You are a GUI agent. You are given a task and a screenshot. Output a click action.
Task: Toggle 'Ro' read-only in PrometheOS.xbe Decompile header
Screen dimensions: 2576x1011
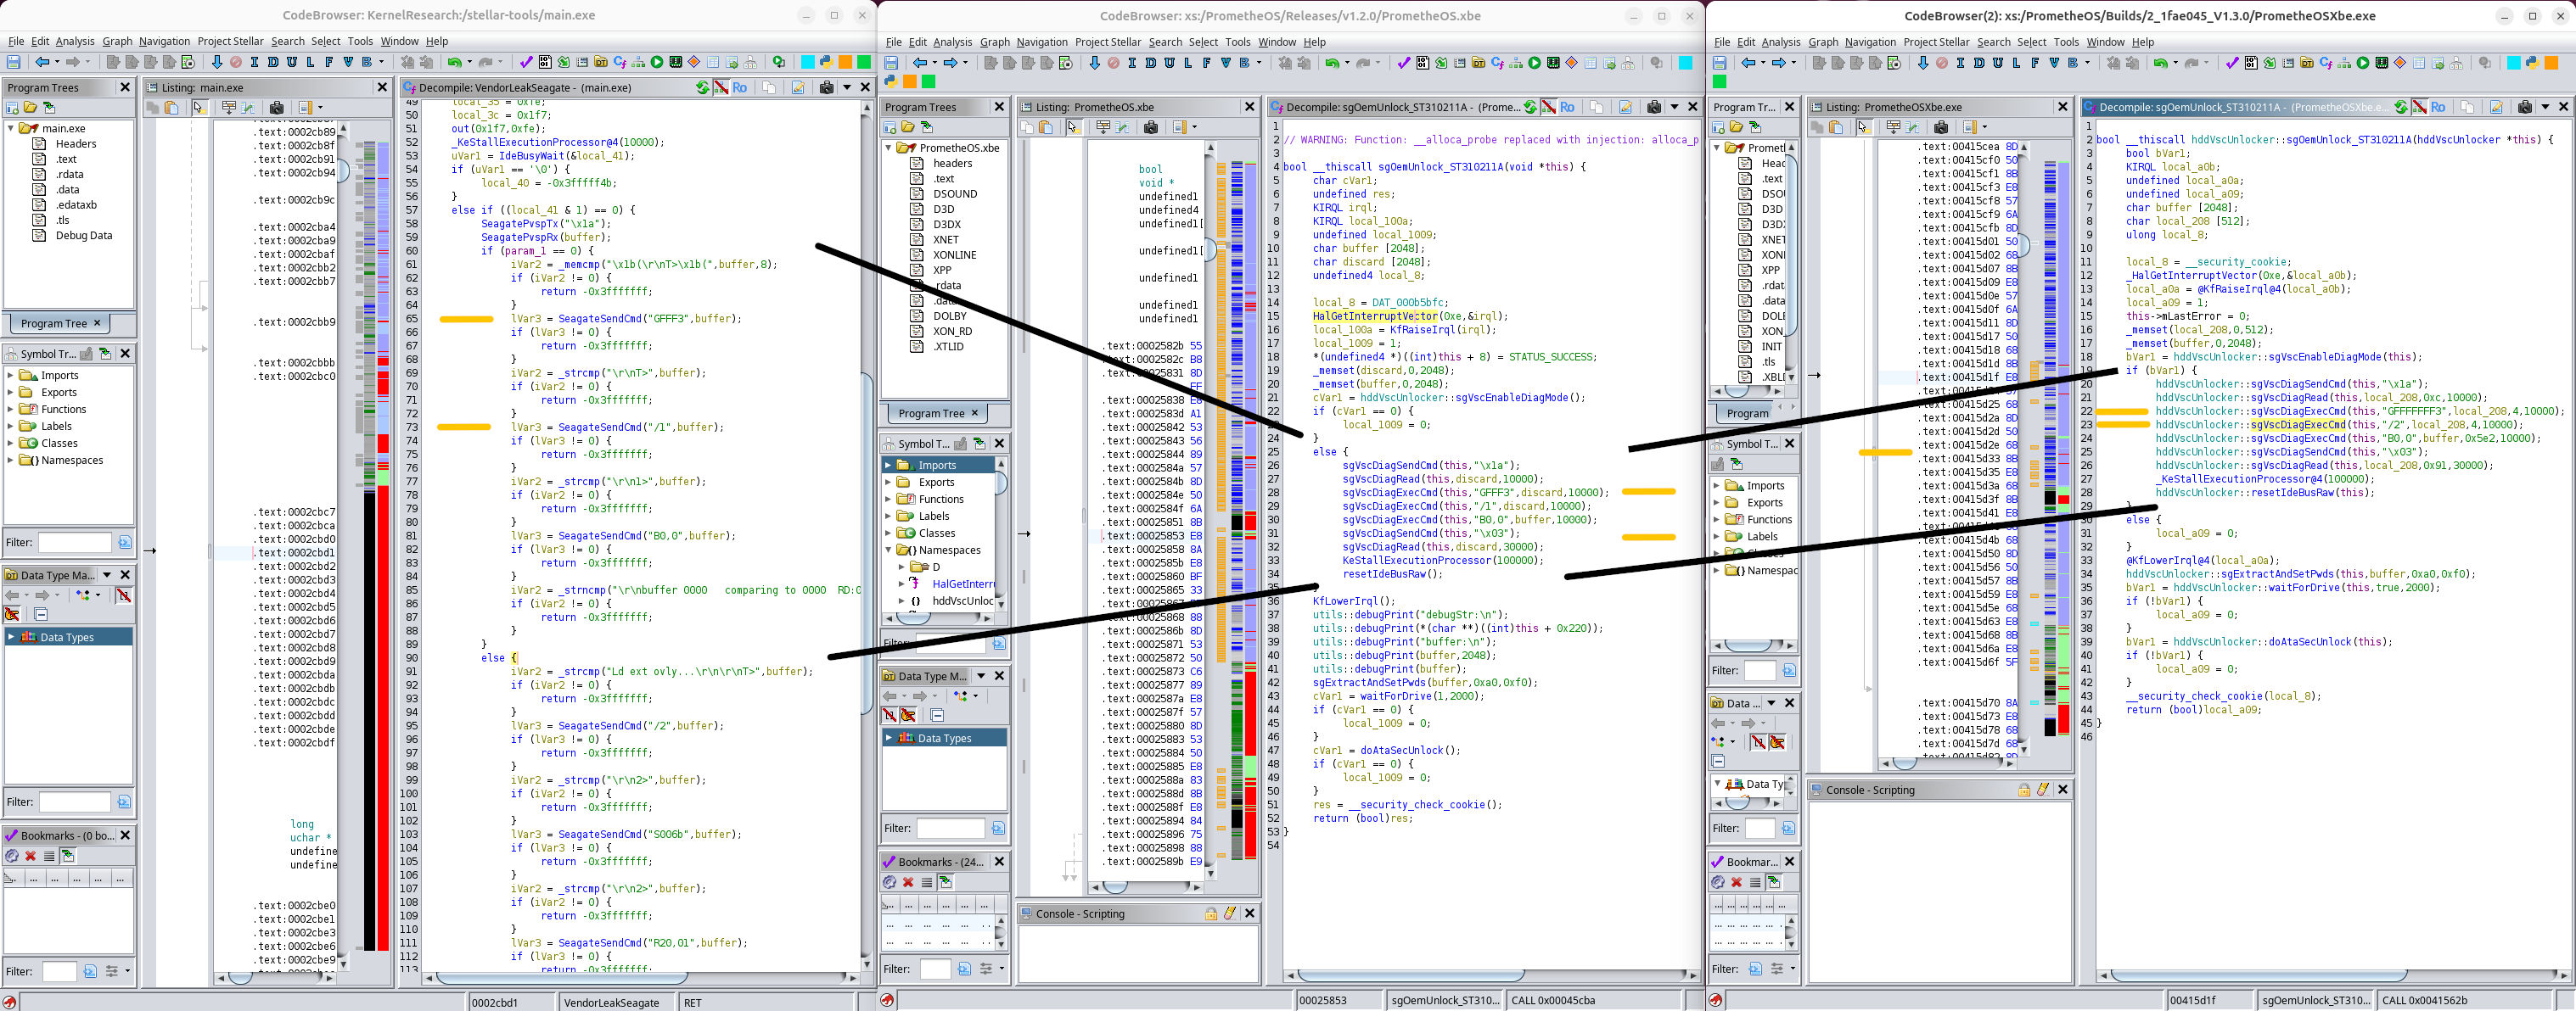point(1567,107)
